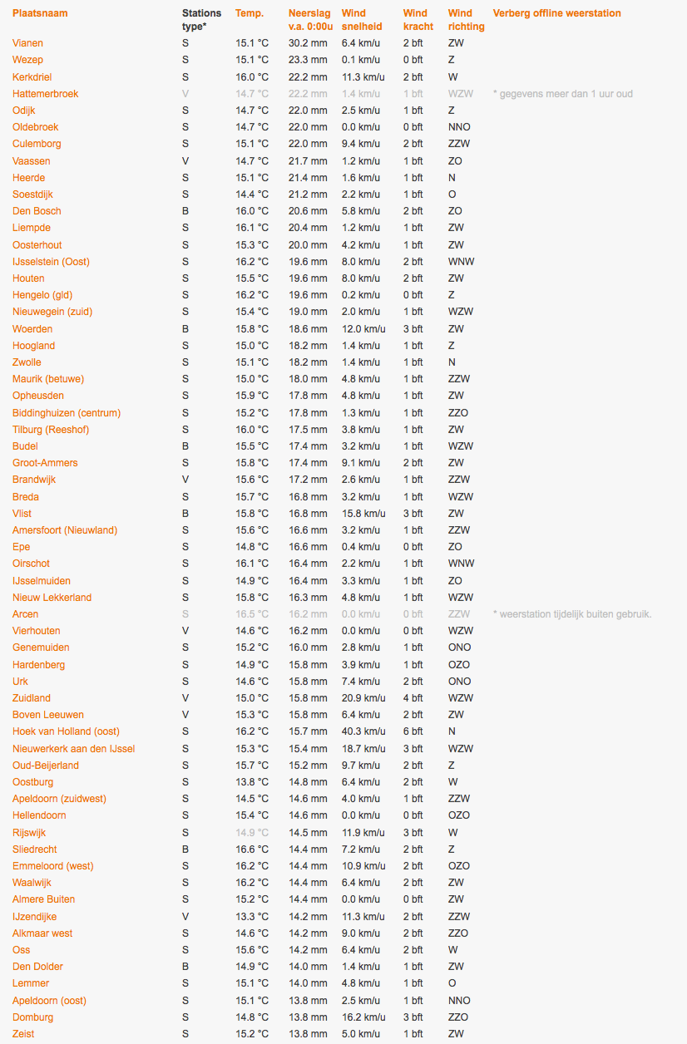Sort table by Plaatsnaam column header
The width and height of the screenshot is (687, 1044).
pyautogui.click(x=40, y=13)
